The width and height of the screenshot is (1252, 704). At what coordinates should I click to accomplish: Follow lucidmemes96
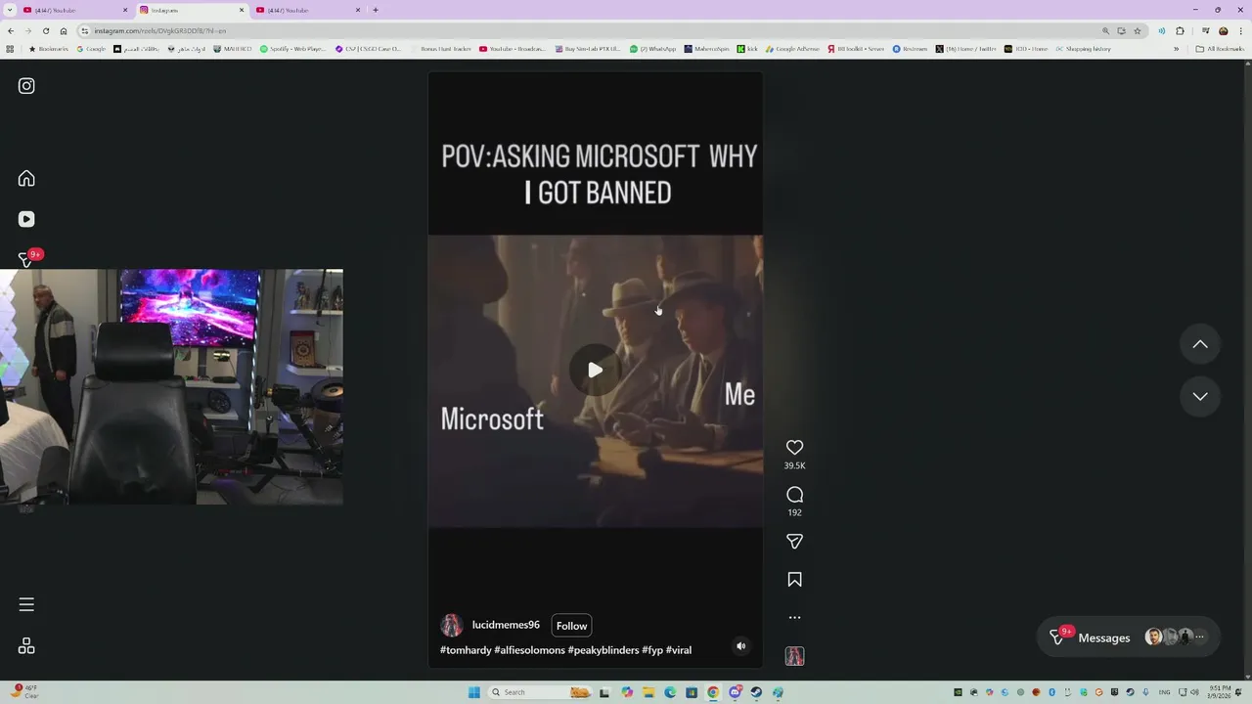click(571, 626)
